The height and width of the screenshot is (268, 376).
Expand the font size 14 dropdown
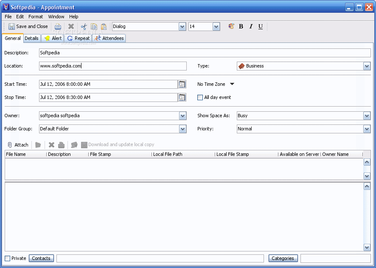[216, 27]
